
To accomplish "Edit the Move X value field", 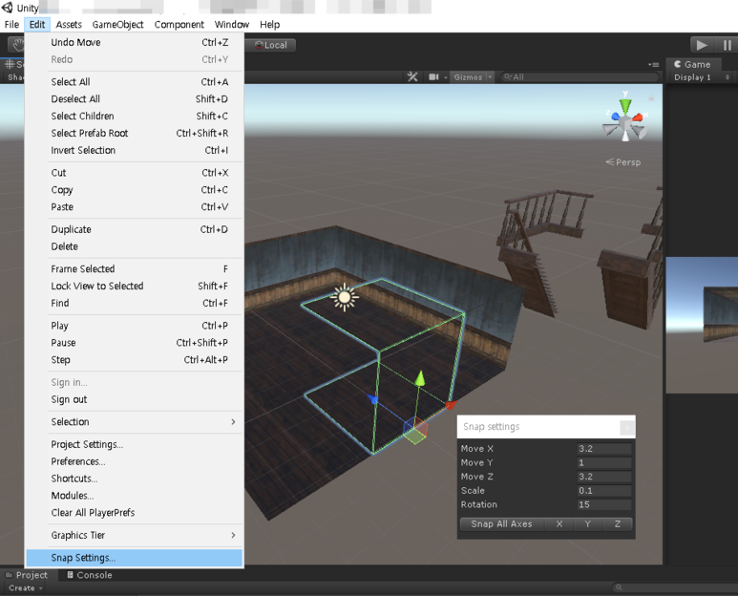I will [604, 449].
